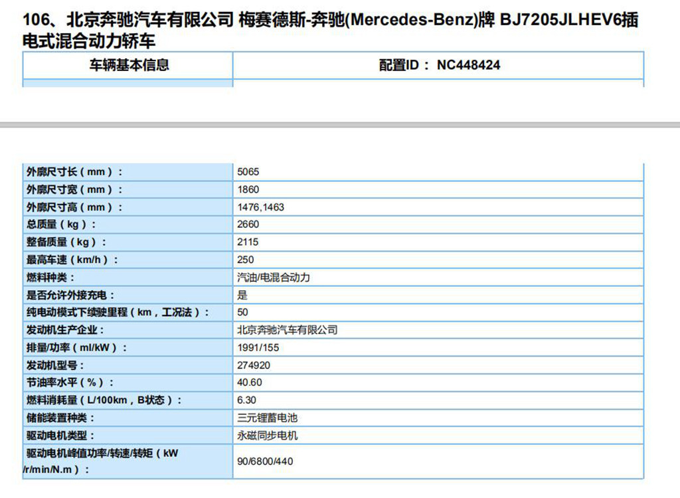This screenshot has width=680, height=498.
Task: Click the total mass value '2660'
Action: click(x=248, y=224)
